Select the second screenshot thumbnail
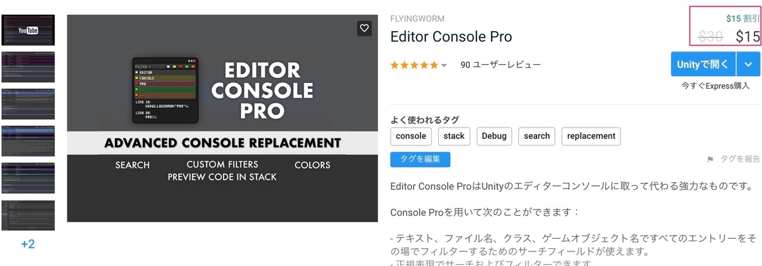762x266 pixels. [28, 67]
